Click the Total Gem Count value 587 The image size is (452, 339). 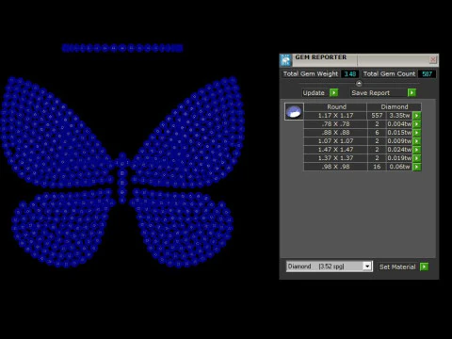(427, 73)
